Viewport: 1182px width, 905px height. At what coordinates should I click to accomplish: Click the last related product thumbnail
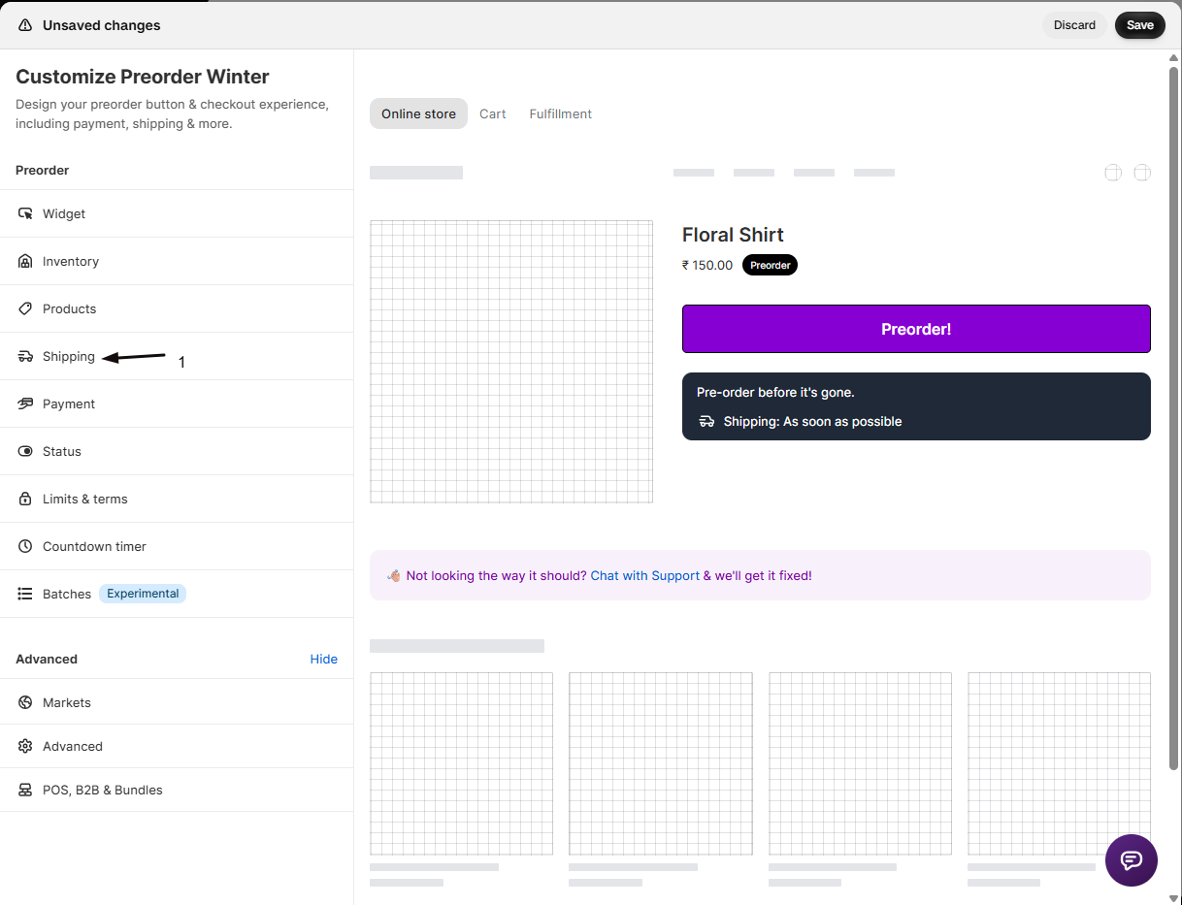[1059, 763]
